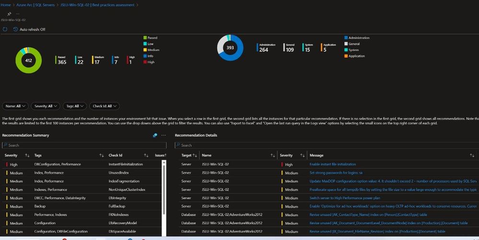The image size is (479, 240).
Task: Sort Recommendation Details by Name column arrows
Action: click(x=273, y=156)
